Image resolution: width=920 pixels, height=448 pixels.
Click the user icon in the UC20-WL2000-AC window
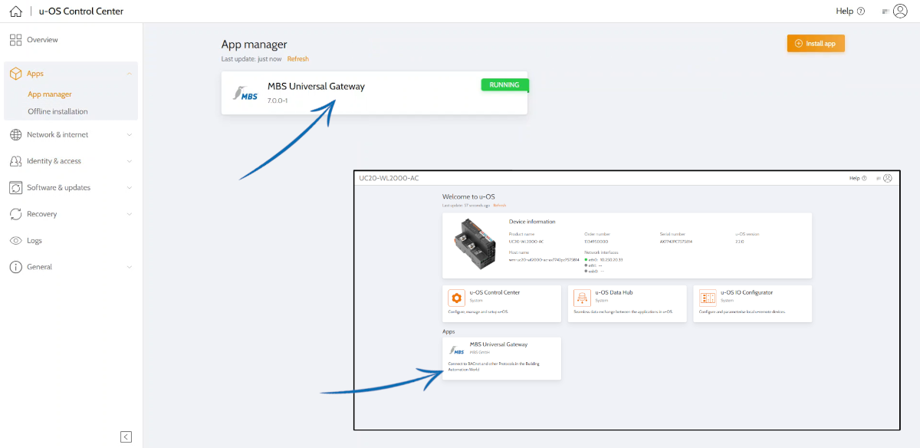[x=887, y=178]
